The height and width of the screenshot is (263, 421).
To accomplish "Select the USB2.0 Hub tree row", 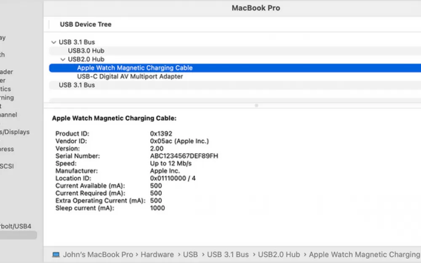I will click(235, 59).
